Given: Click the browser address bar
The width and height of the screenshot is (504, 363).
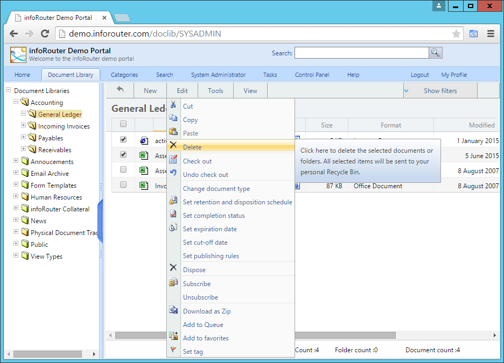Looking at the screenshot, I should click(x=259, y=34).
